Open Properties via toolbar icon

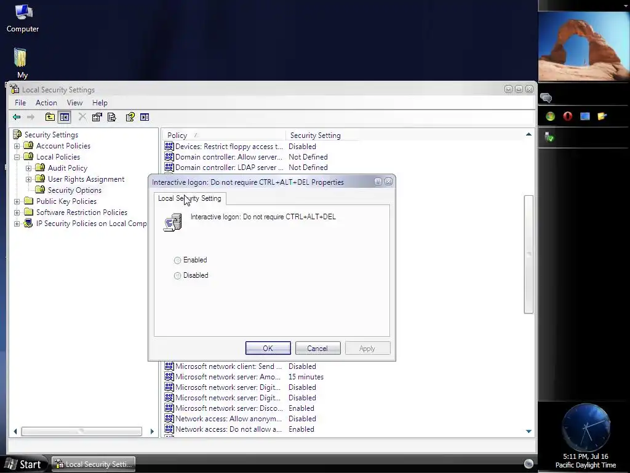(x=97, y=117)
